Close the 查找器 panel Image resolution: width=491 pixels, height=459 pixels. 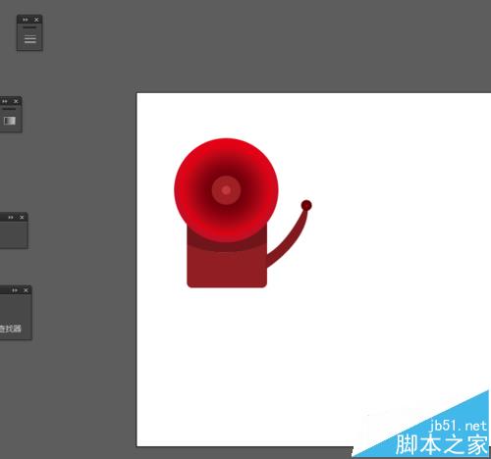click(26, 290)
